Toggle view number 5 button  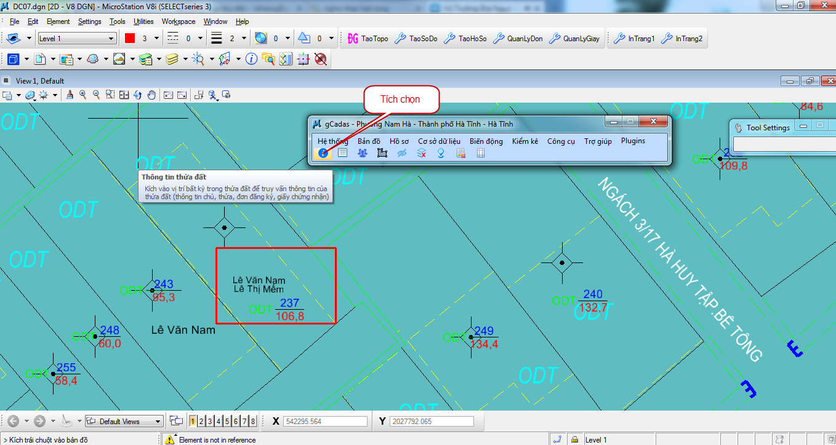pyautogui.click(x=227, y=422)
